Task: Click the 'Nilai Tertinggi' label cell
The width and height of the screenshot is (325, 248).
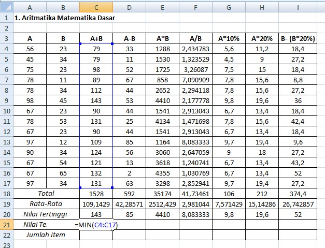Action: coord(47,214)
